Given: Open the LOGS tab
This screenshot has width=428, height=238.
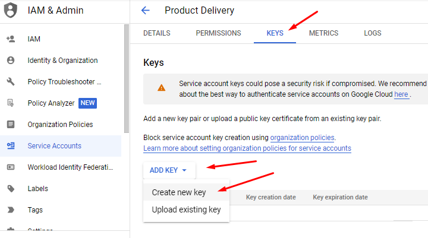Looking at the screenshot, I should [373, 33].
